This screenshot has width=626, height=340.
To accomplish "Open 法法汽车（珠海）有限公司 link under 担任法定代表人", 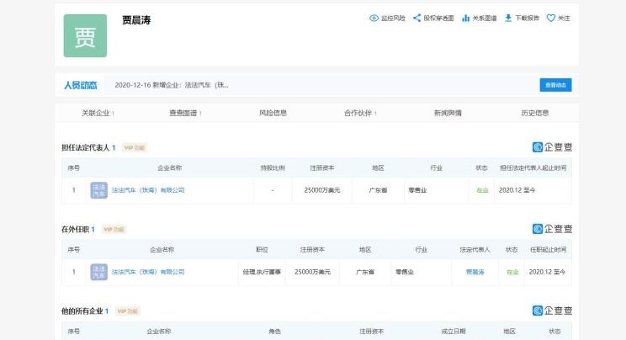I will coord(148,190).
